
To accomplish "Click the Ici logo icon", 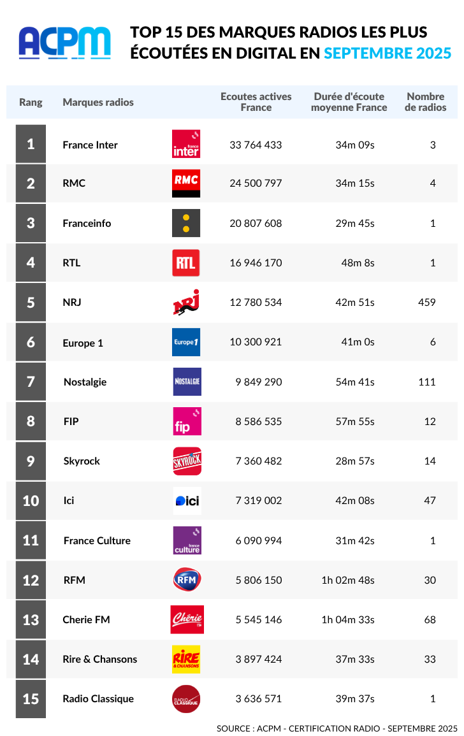I will [187, 501].
